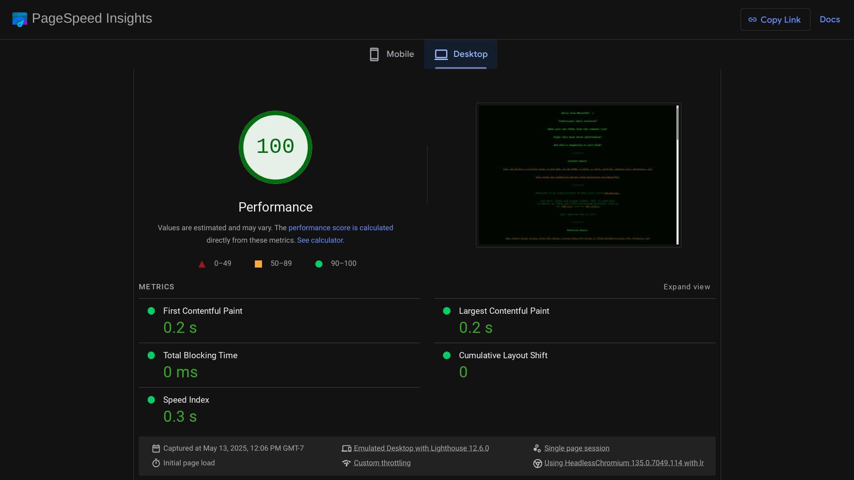
Task: Click the Cumulative Layout Shift metric label
Action: point(503,356)
